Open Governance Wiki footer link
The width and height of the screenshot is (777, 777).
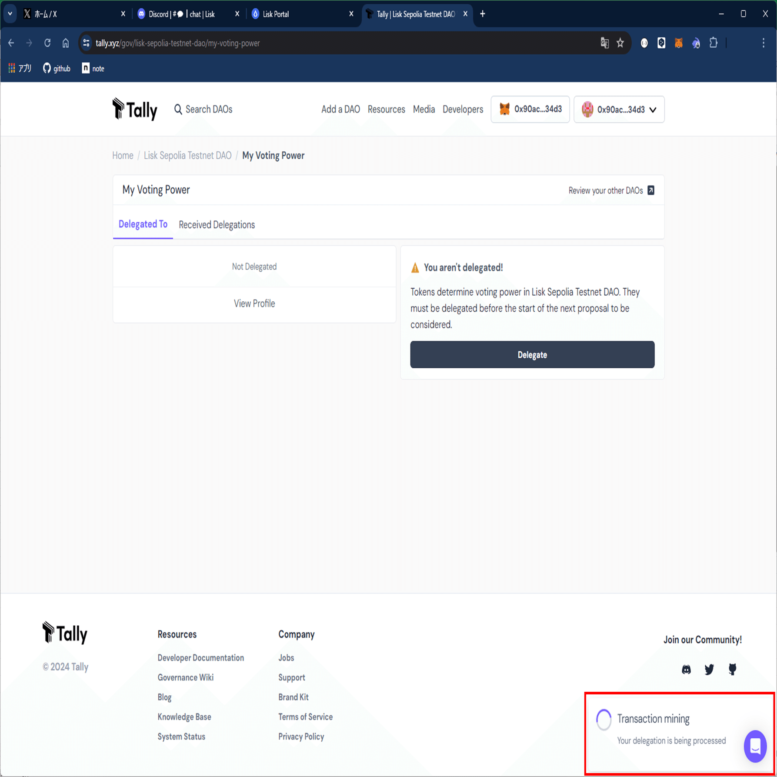click(185, 677)
